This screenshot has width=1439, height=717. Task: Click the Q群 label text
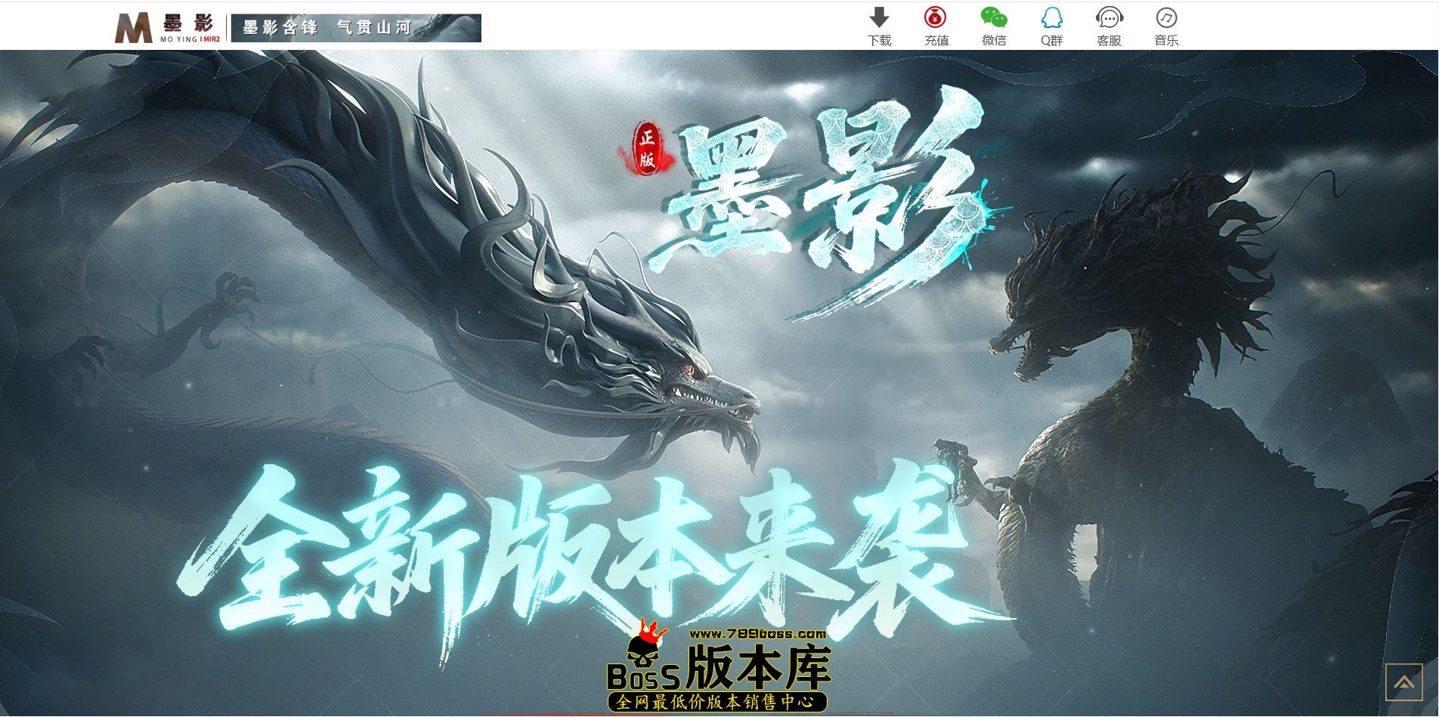pyautogui.click(x=1051, y=39)
